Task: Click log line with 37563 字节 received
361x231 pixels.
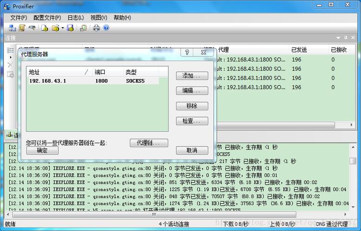Action: coord(178,203)
